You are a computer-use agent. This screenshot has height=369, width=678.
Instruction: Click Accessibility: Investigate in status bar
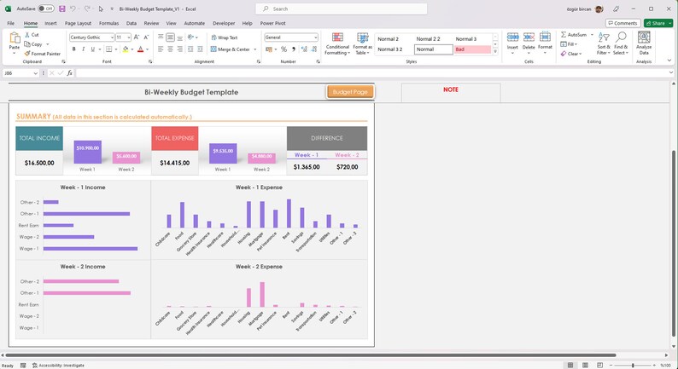[x=58, y=365]
